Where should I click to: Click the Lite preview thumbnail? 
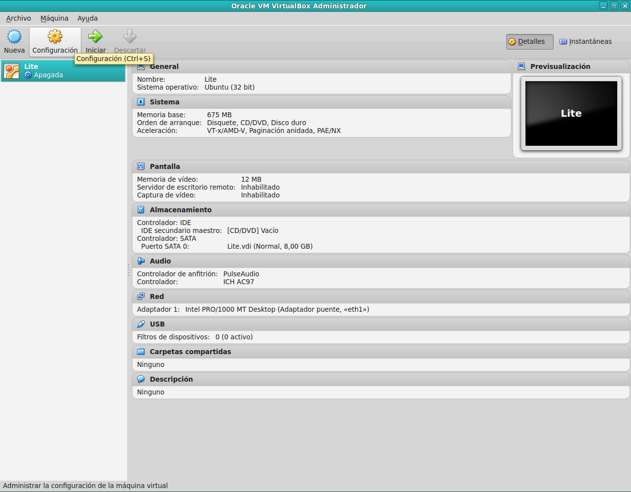[x=571, y=114]
